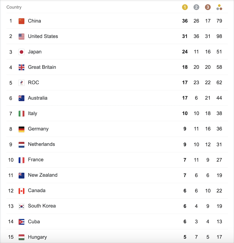
Task: Click the Great Britain flag icon
Action: (x=21, y=67)
